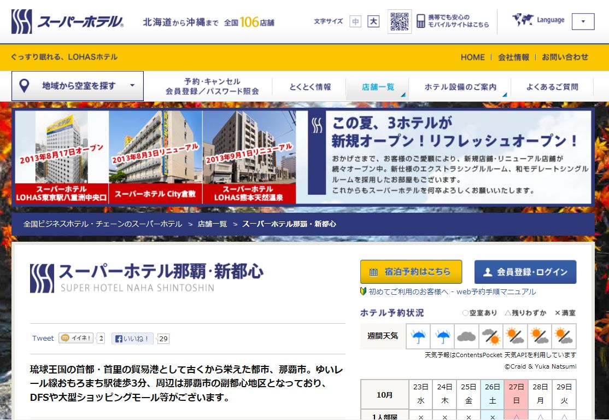The height and width of the screenshot is (420, 609).
Task: Click first sunny-then-cloudy weather icon under 27日
Action: tap(516, 336)
